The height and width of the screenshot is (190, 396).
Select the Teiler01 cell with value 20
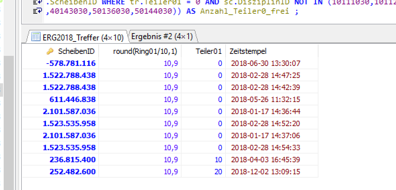pyautogui.click(x=218, y=172)
